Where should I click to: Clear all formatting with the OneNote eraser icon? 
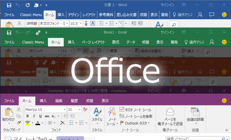pos(85,109)
